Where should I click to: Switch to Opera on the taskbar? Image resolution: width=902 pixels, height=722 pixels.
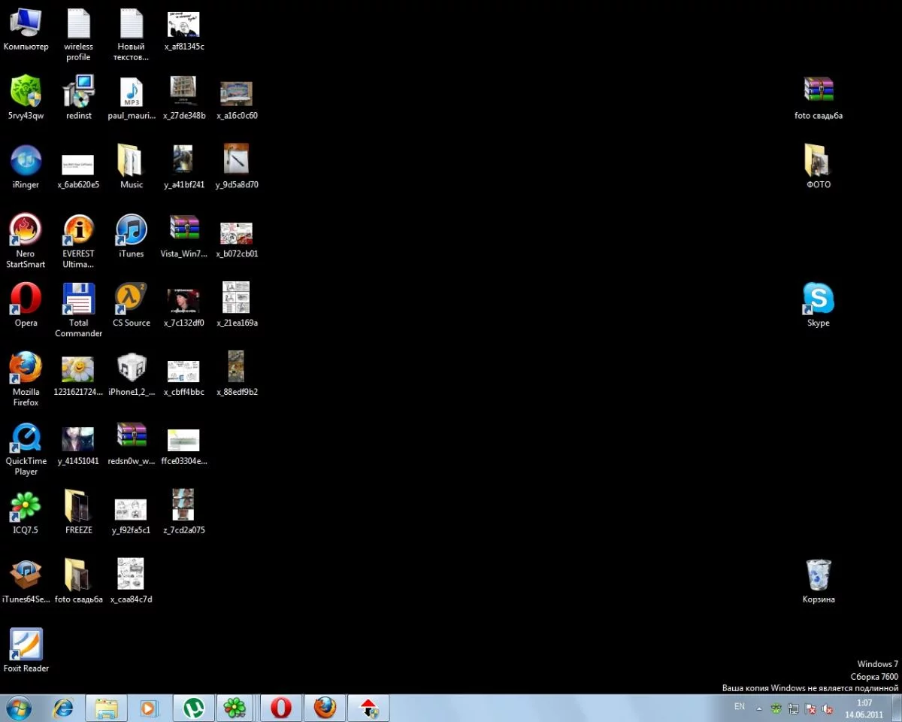coord(281,708)
